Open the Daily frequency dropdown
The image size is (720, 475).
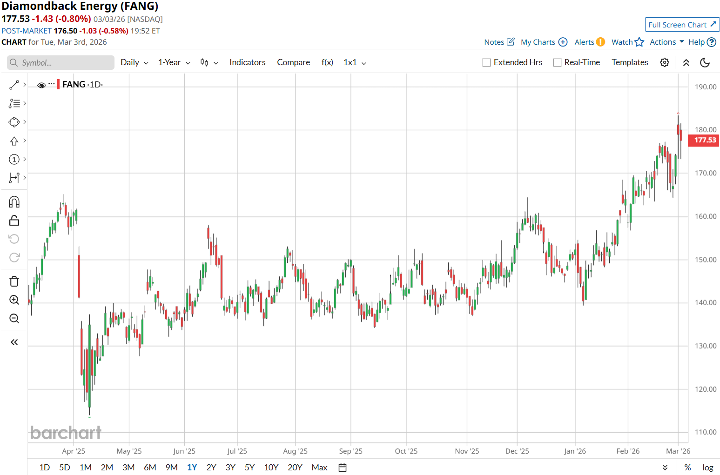click(134, 62)
